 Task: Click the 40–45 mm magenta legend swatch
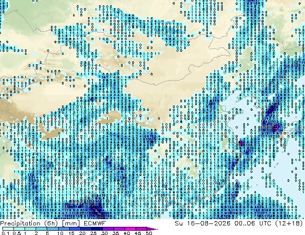[130, 229]
